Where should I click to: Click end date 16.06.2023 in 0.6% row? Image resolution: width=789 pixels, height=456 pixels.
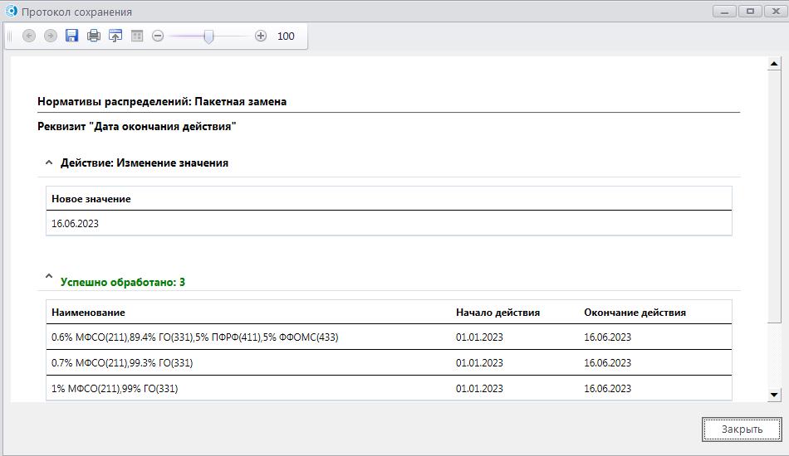(607, 337)
